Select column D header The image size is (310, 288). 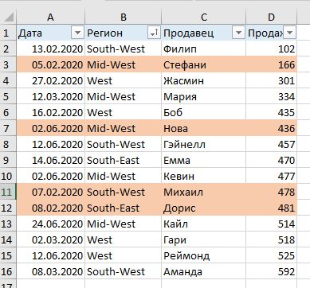coord(271,18)
